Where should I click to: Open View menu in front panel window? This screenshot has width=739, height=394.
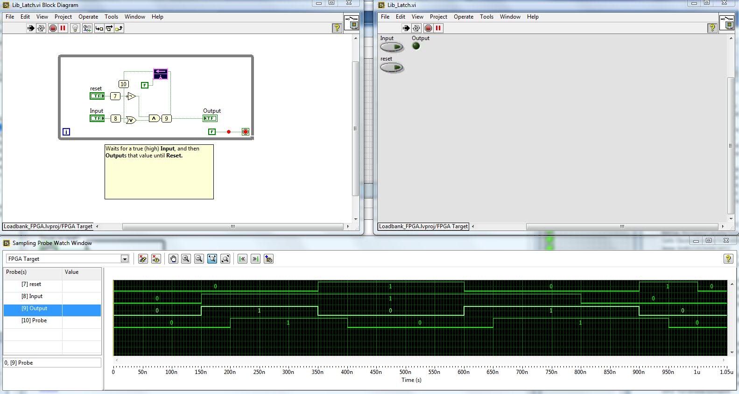point(417,16)
